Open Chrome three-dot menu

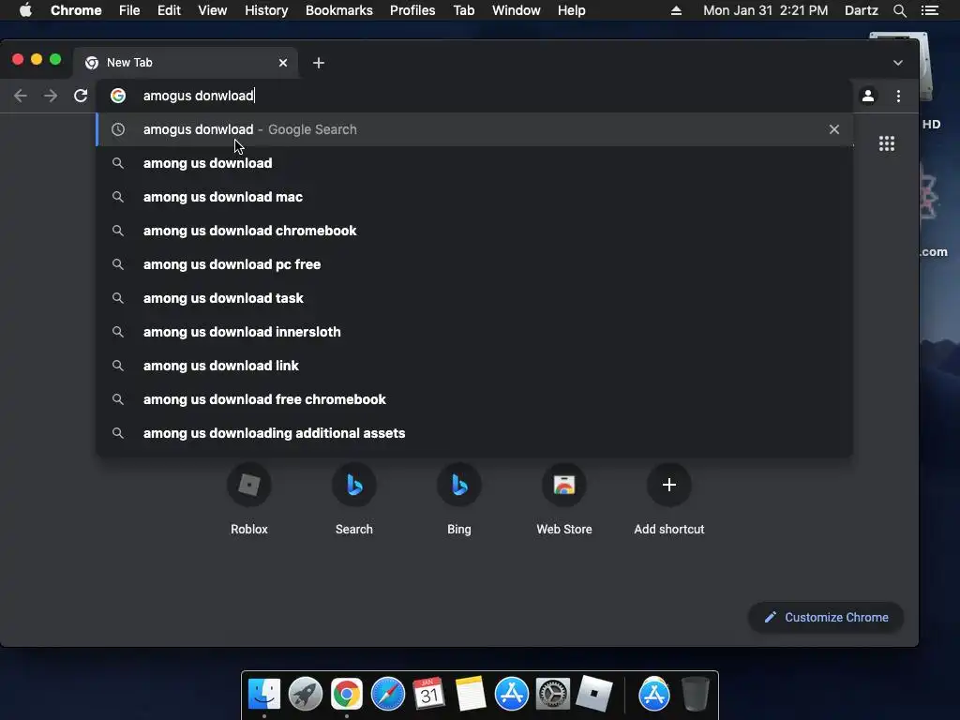tap(898, 96)
